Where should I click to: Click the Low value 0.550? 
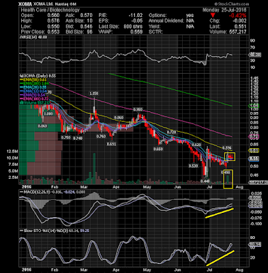coord(53,27)
